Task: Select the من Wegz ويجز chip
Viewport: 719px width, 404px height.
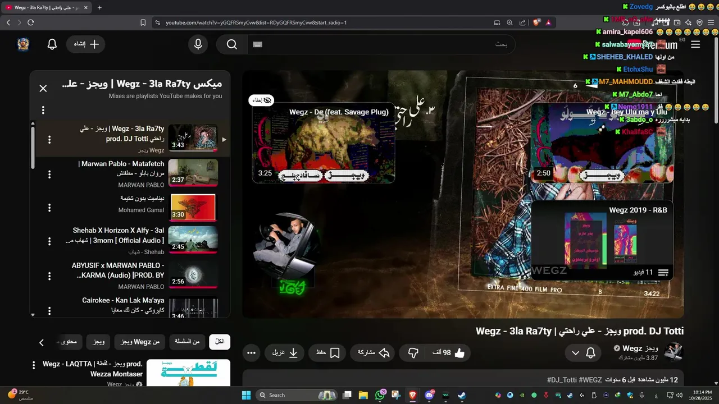Action: click(139, 342)
